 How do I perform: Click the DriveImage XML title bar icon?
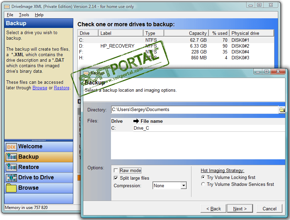(x=7, y=7)
